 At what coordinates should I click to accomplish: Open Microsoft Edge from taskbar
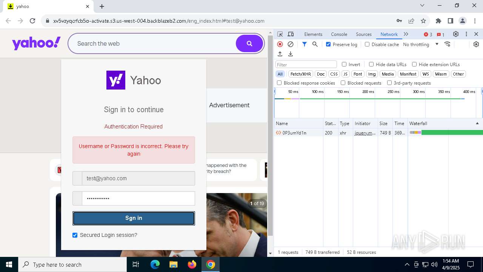(155, 264)
